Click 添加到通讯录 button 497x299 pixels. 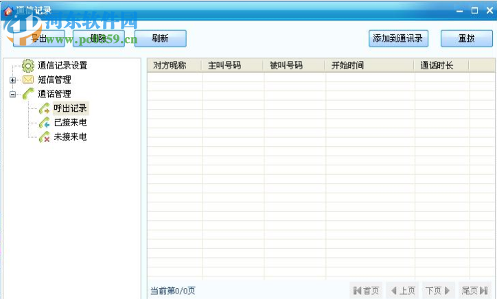click(398, 38)
